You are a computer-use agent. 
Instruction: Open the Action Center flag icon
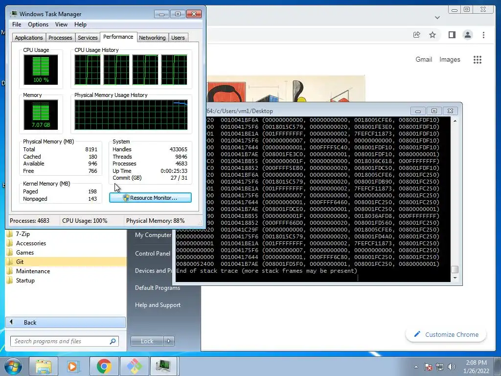[x=428, y=367]
